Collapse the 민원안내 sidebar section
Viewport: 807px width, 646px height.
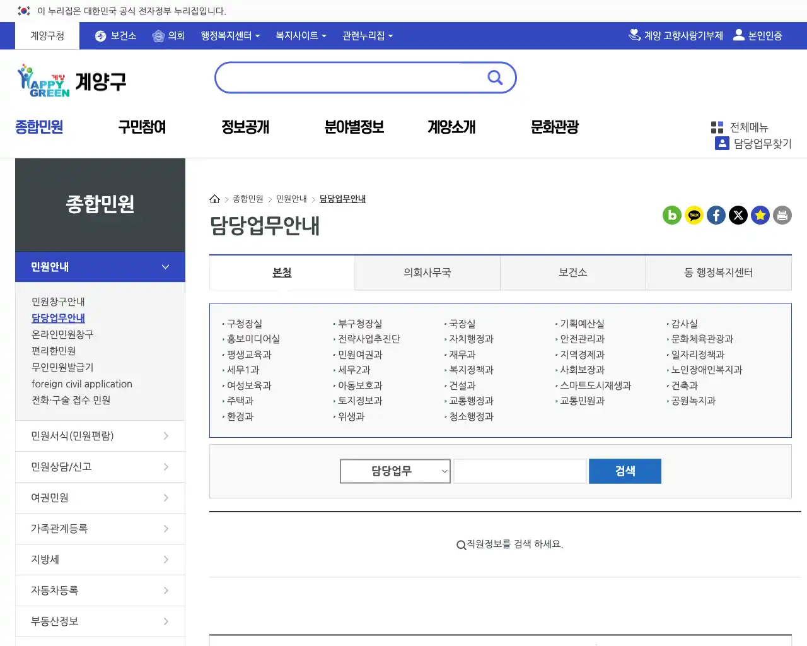pyautogui.click(x=165, y=266)
